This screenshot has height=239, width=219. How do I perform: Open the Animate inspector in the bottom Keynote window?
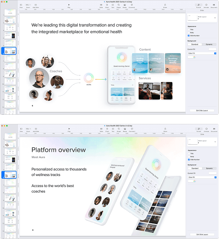point(207,129)
